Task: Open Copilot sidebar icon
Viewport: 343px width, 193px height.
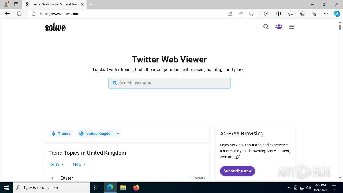Action: pos(337,14)
